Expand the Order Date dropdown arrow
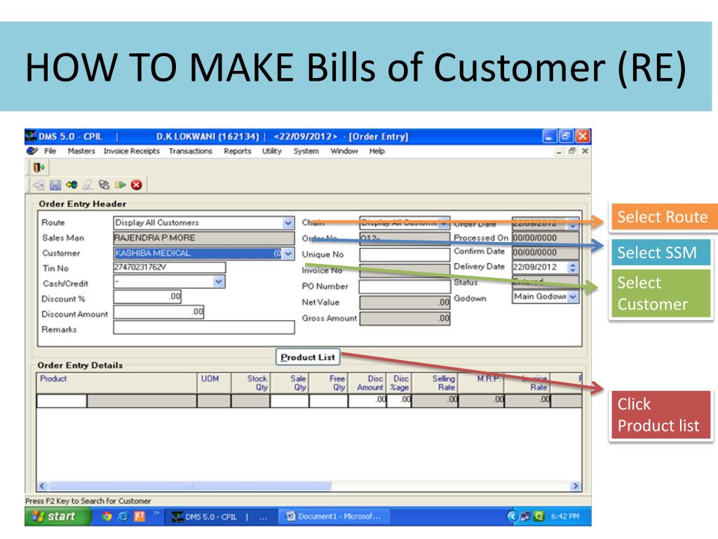 coord(573,224)
